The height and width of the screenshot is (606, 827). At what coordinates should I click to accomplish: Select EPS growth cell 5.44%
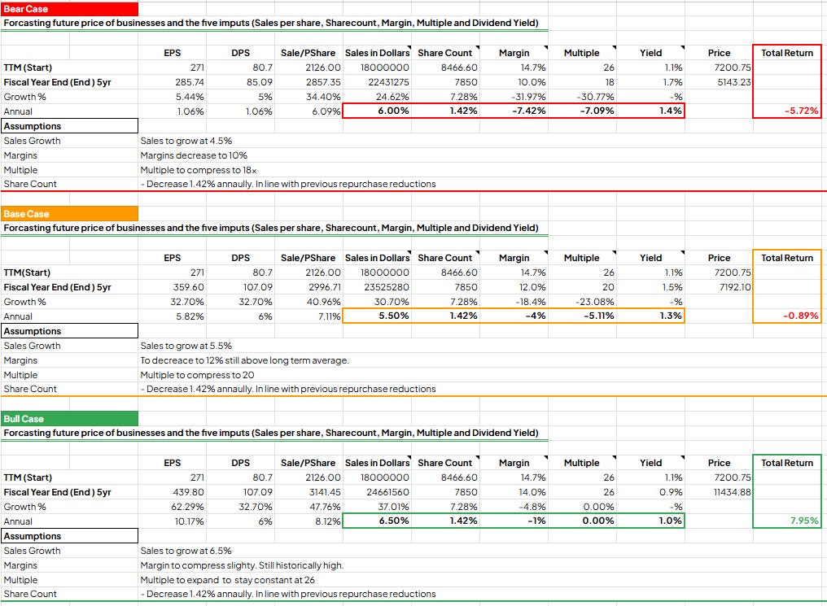[x=190, y=97]
